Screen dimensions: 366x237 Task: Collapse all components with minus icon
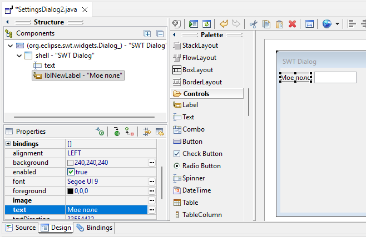160,34
